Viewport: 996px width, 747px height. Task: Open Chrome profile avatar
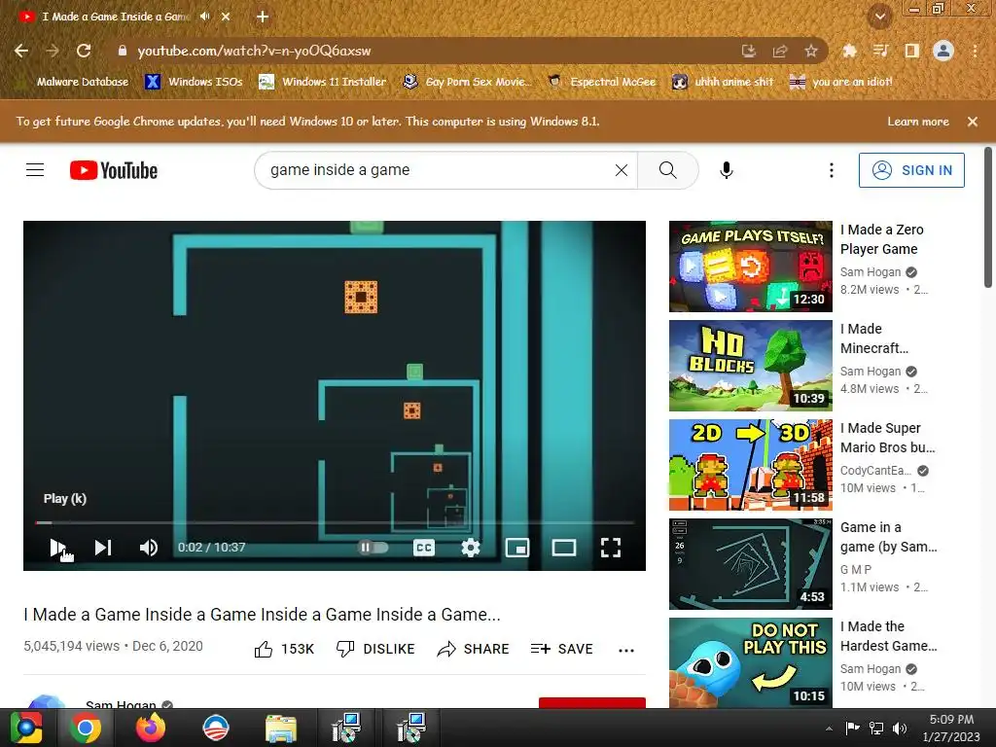coord(943,51)
